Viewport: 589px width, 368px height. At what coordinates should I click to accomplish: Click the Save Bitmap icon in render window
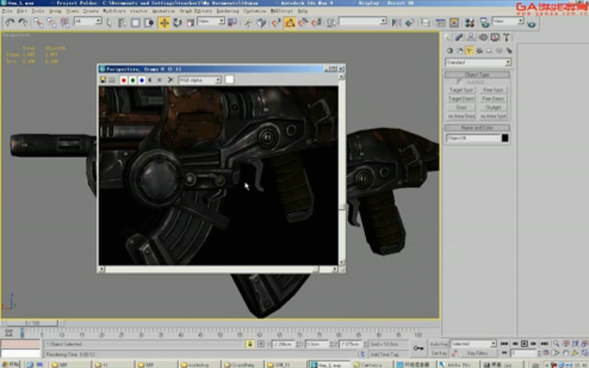click(103, 80)
